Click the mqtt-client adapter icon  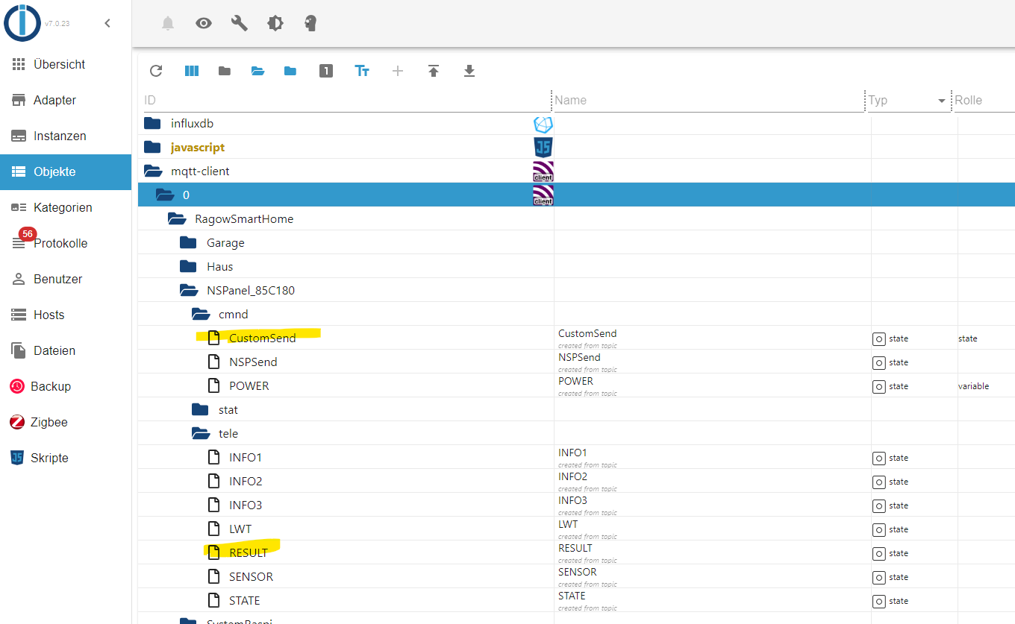(543, 171)
